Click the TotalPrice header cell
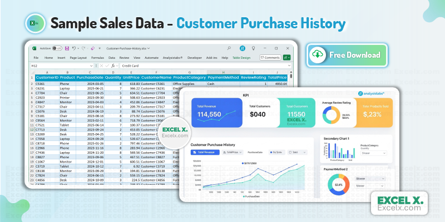The image size is (445, 222). pos(277,77)
